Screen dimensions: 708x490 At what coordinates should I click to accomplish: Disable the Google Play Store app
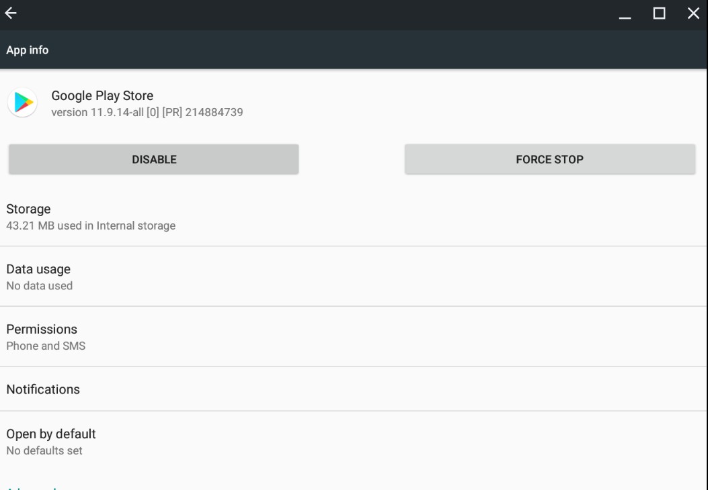pyautogui.click(x=153, y=159)
